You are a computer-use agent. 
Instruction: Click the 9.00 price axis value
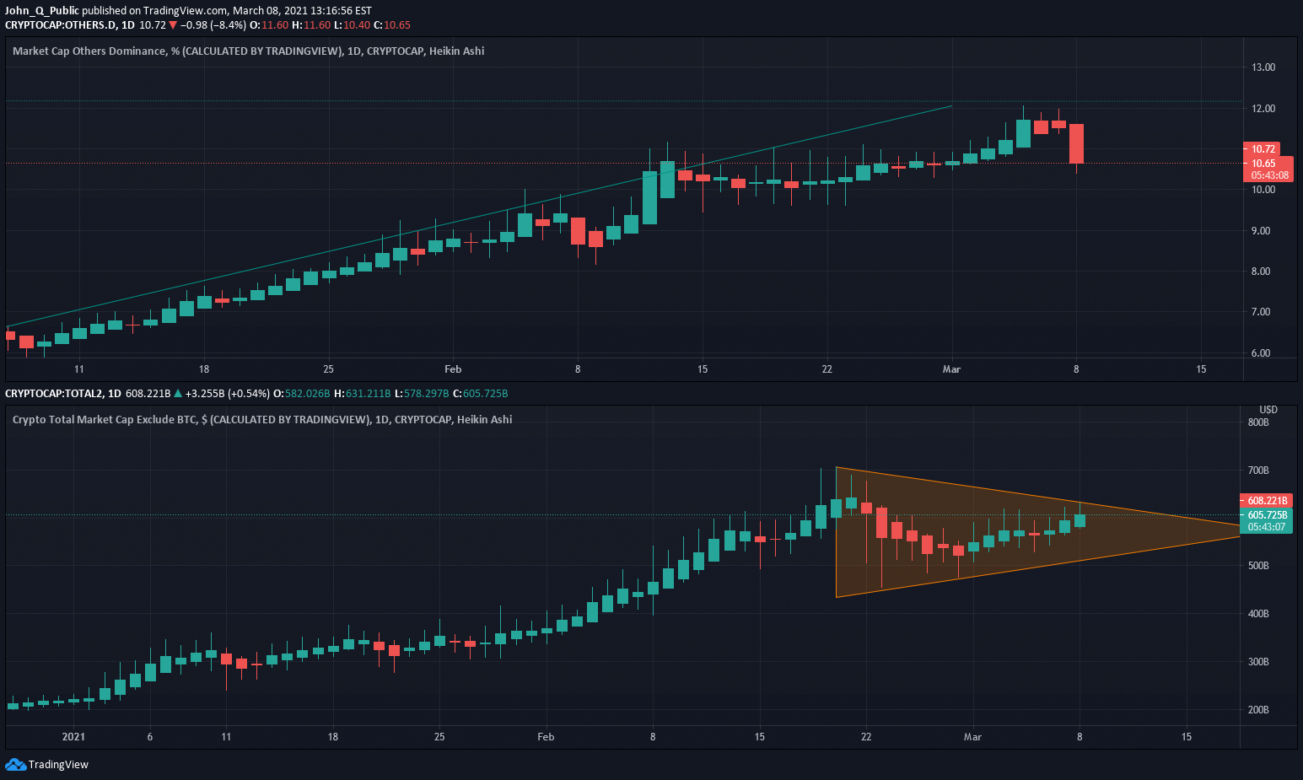click(x=1261, y=231)
